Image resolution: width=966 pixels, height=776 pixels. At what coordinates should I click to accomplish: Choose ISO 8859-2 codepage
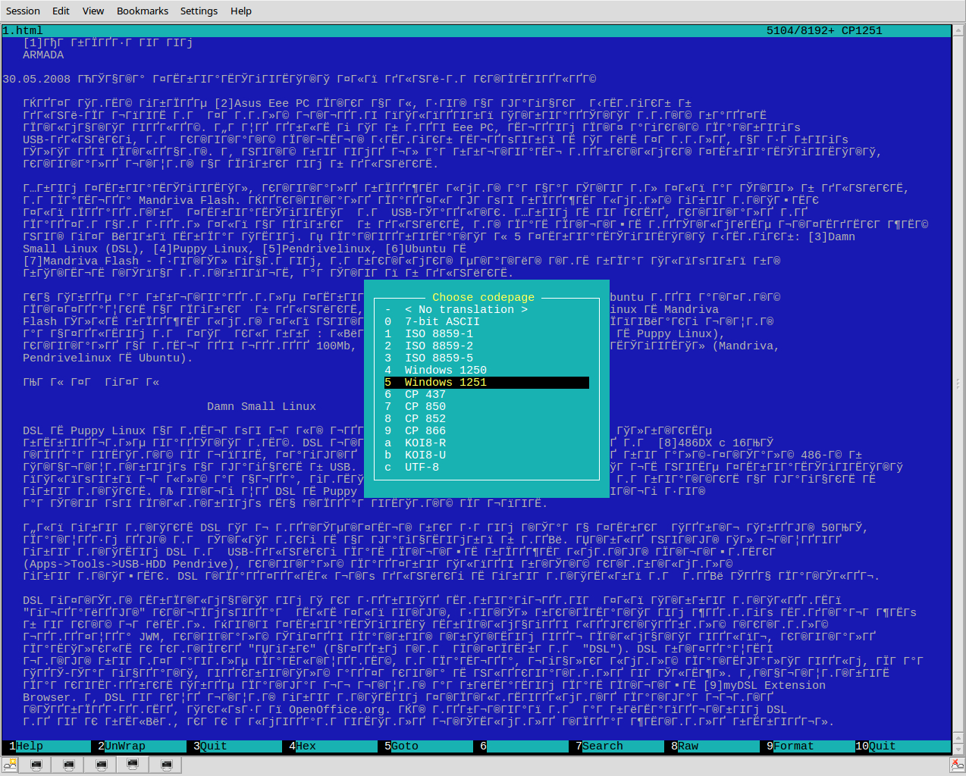486,346
